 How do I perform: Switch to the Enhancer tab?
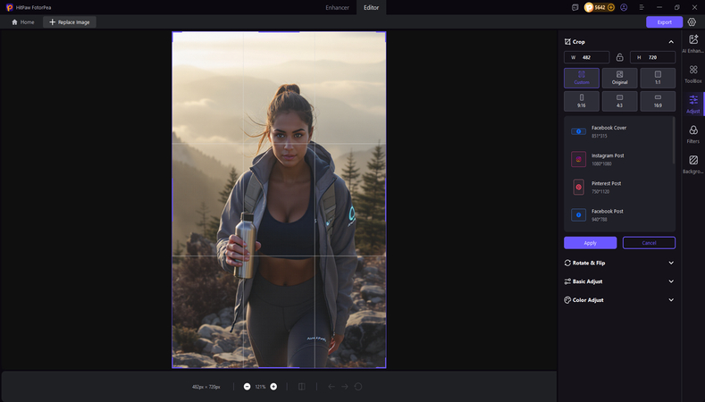[337, 8]
